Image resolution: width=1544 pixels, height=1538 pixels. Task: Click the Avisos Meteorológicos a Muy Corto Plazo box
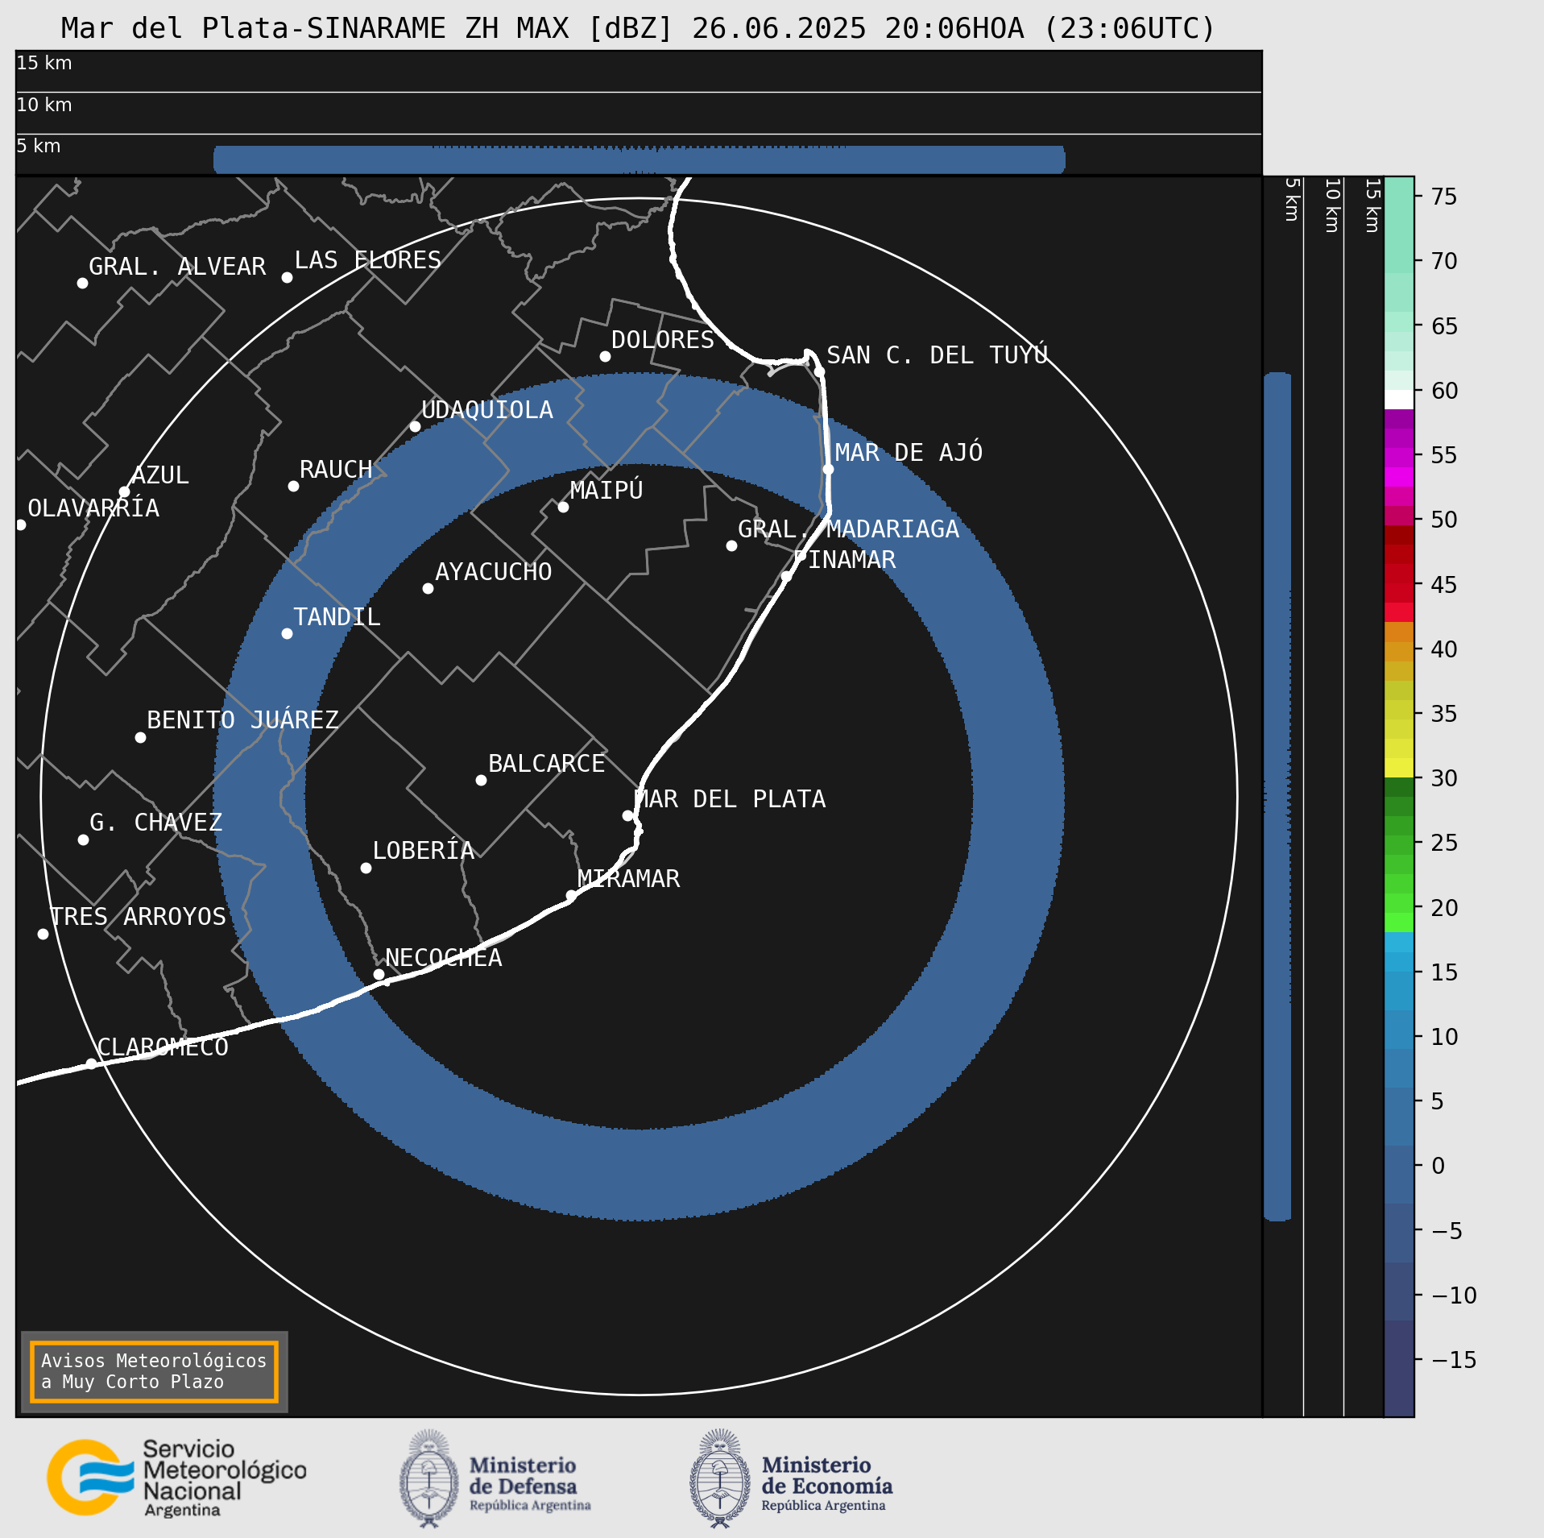tap(154, 1371)
